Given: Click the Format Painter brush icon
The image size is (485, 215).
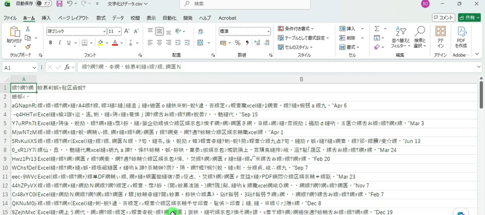Looking at the screenshot, I should pyautogui.click(x=28, y=47).
